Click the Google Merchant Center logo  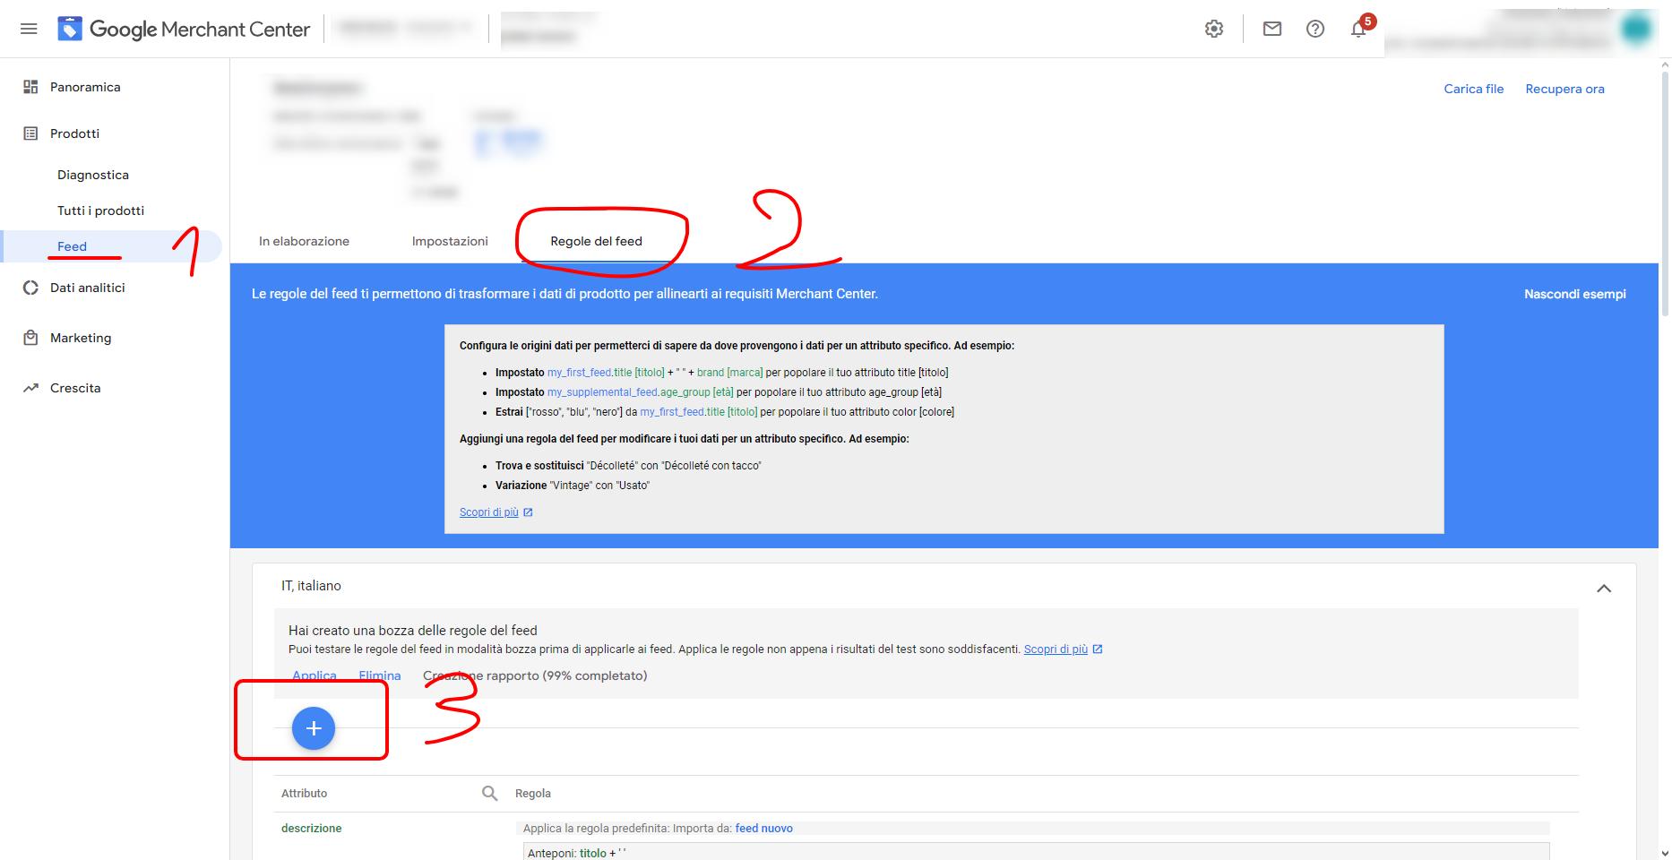pos(185,29)
